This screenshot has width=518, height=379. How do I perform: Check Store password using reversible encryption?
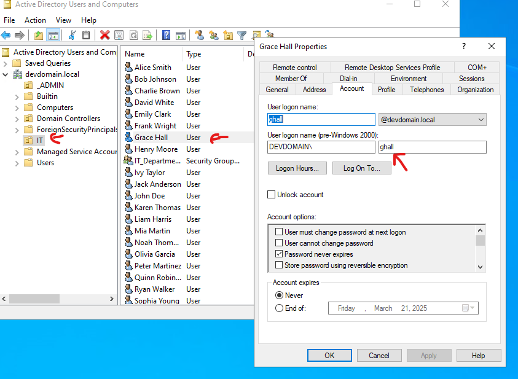(279, 265)
